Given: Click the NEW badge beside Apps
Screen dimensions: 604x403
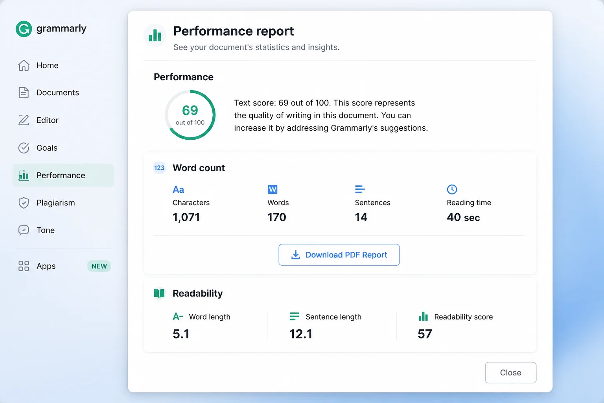Looking at the screenshot, I should pyautogui.click(x=99, y=266).
